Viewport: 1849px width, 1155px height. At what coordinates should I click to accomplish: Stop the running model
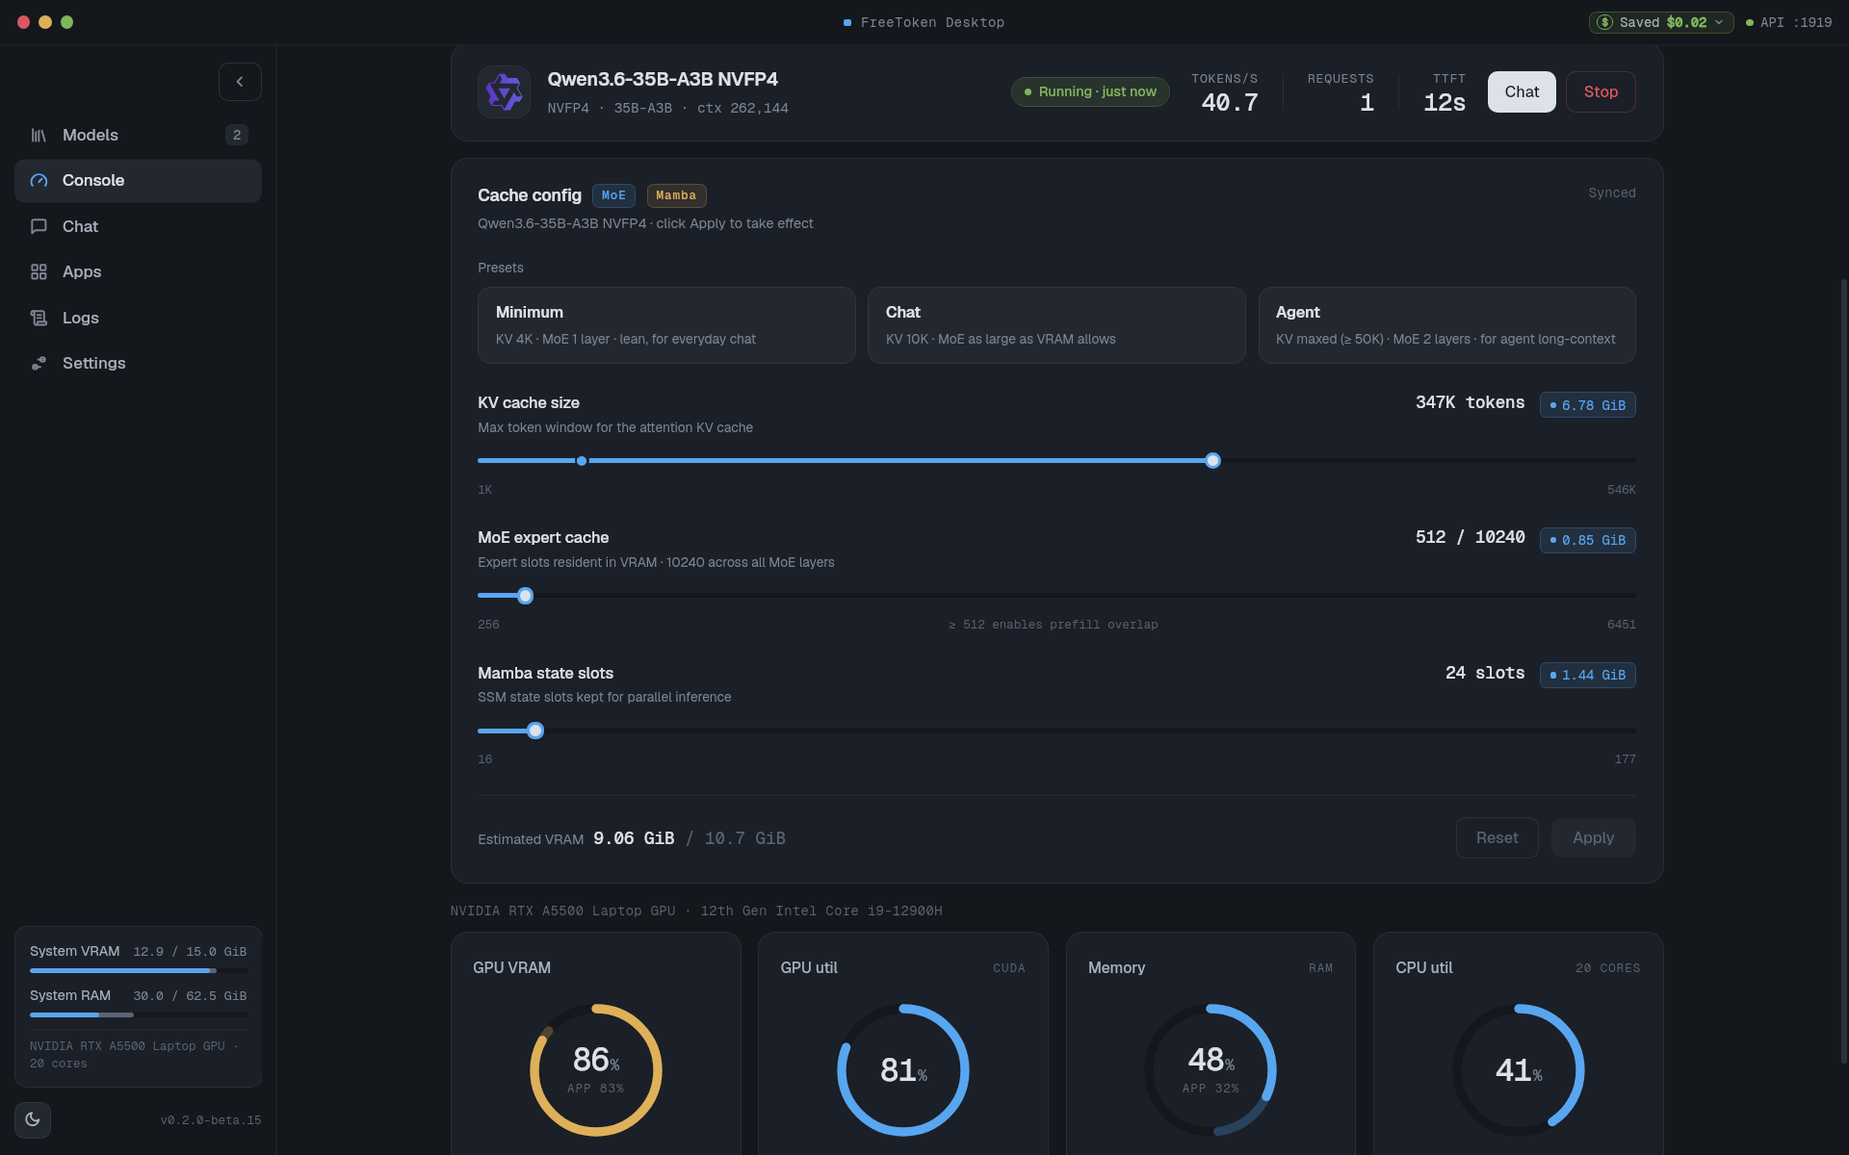pyautogui.click(x=1601, y=92)
